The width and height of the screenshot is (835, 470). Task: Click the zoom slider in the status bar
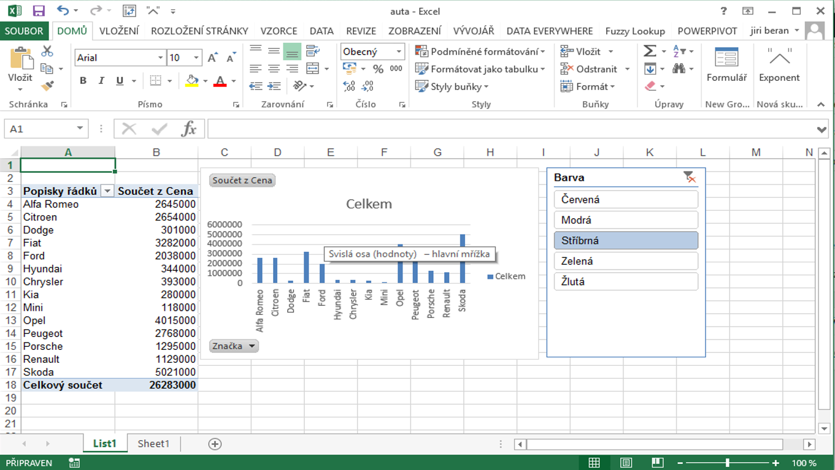(x=728, y=463)
